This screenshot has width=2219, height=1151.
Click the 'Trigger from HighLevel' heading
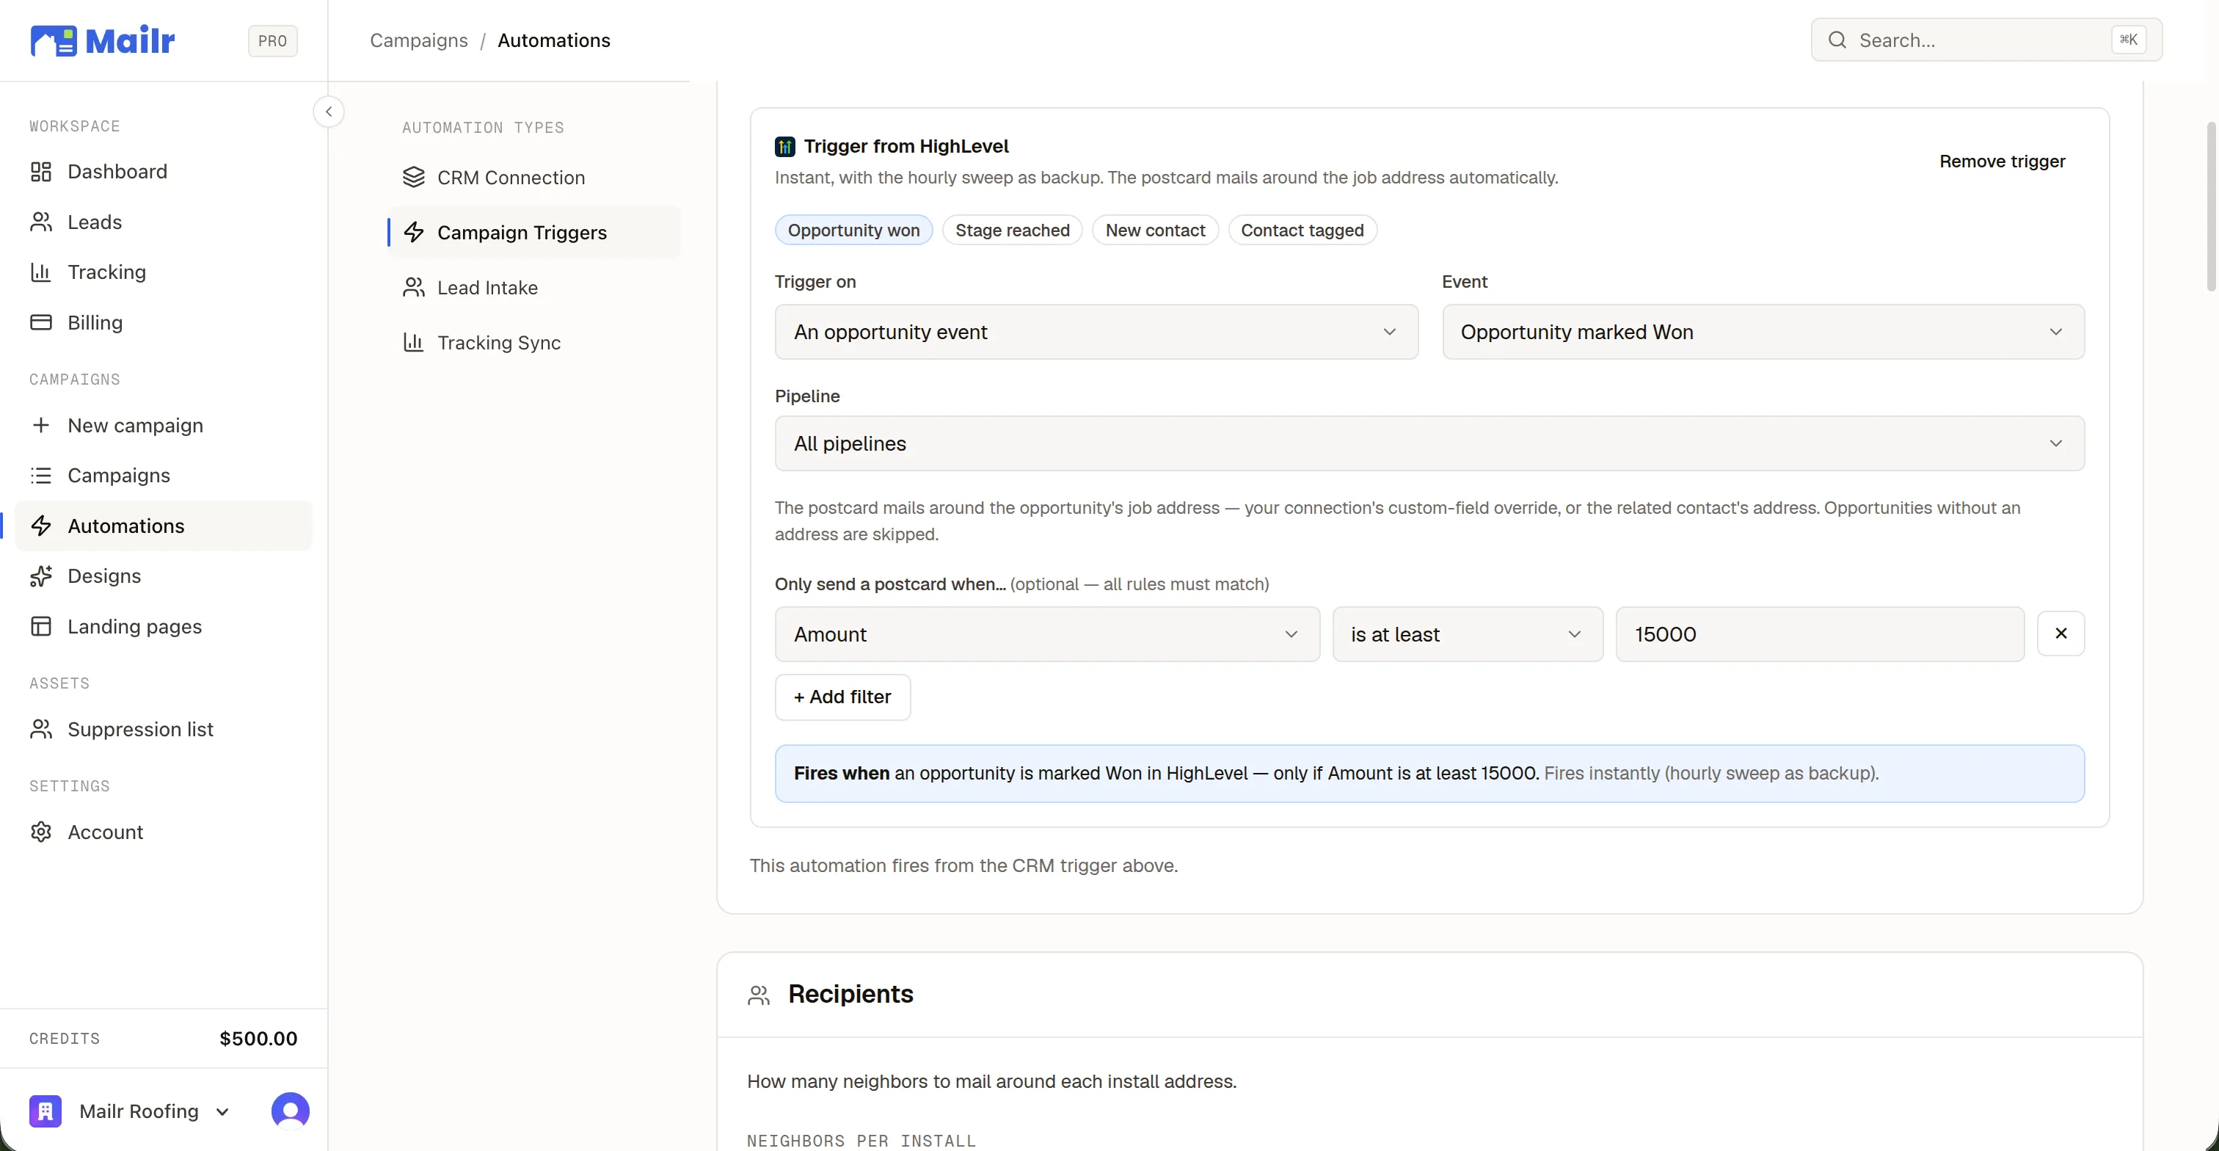[906, 147]
